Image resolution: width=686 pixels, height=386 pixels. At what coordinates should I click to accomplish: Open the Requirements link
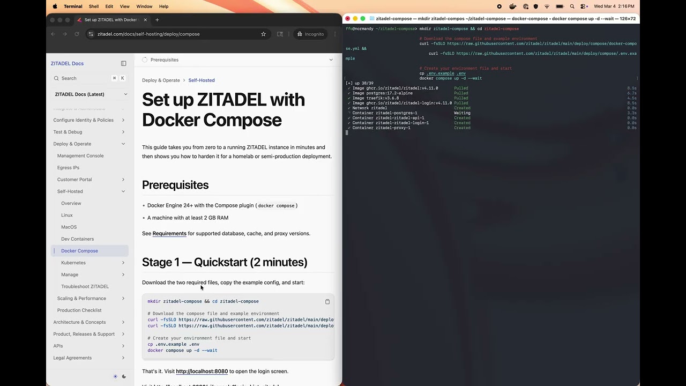169,234
